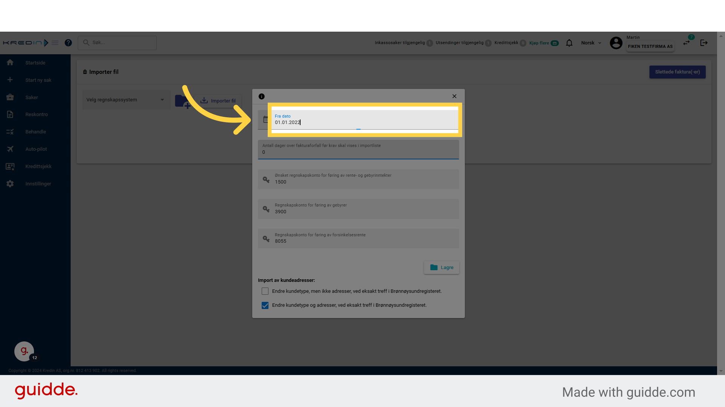Enable 'Endre kundetype, men ikke adresser' checkbox
Screen dimensions: 725x407
265,291
